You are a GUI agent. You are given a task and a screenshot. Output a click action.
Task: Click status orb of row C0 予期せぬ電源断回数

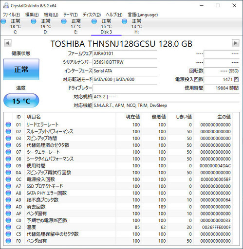click(x=8, y=220)
